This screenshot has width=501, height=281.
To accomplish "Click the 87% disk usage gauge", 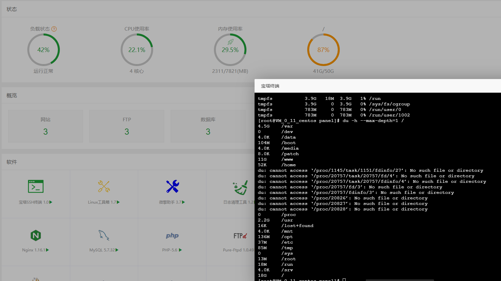I will [x=323, y=50].
